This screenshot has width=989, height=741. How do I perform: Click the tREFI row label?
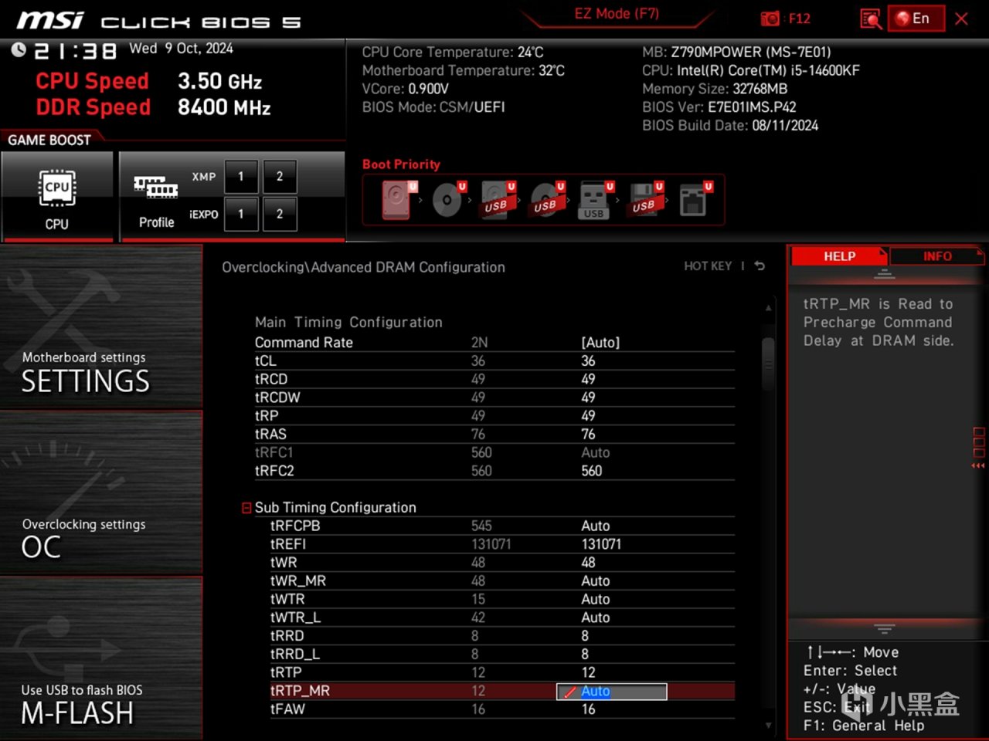coord(288,544)
